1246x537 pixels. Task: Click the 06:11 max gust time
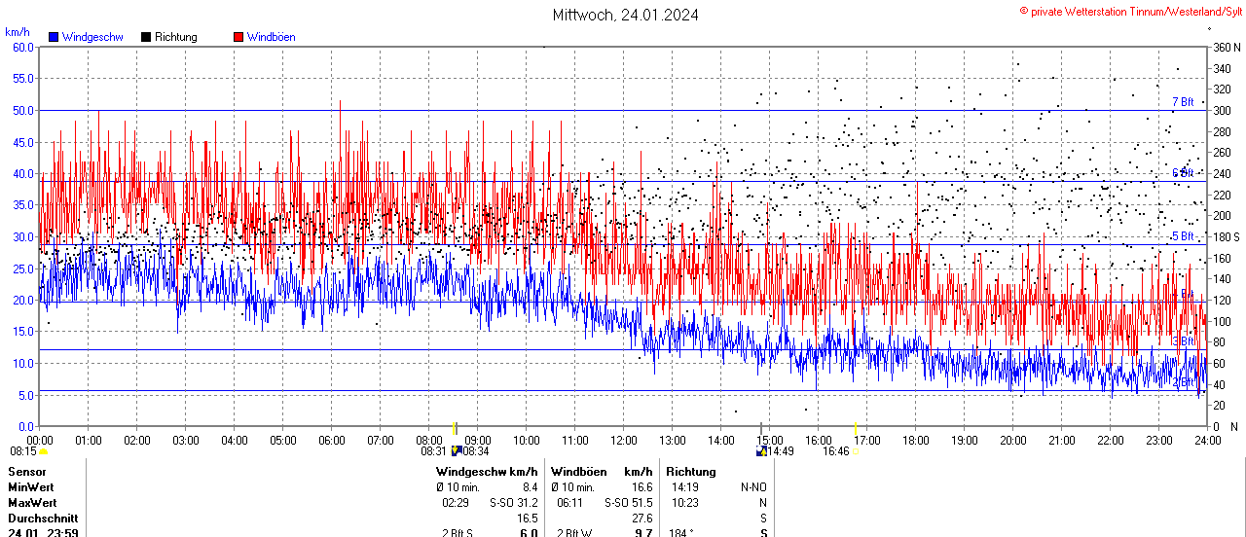(x=570, y=503)
